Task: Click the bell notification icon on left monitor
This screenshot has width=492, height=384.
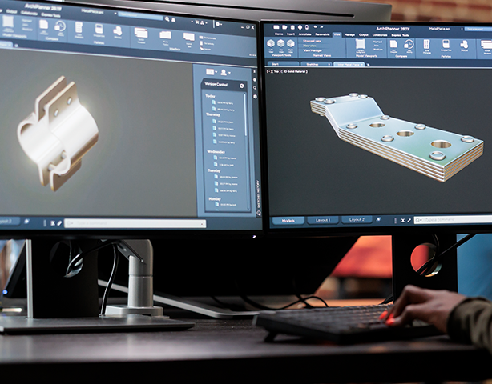Action: (x=173, y=20)
